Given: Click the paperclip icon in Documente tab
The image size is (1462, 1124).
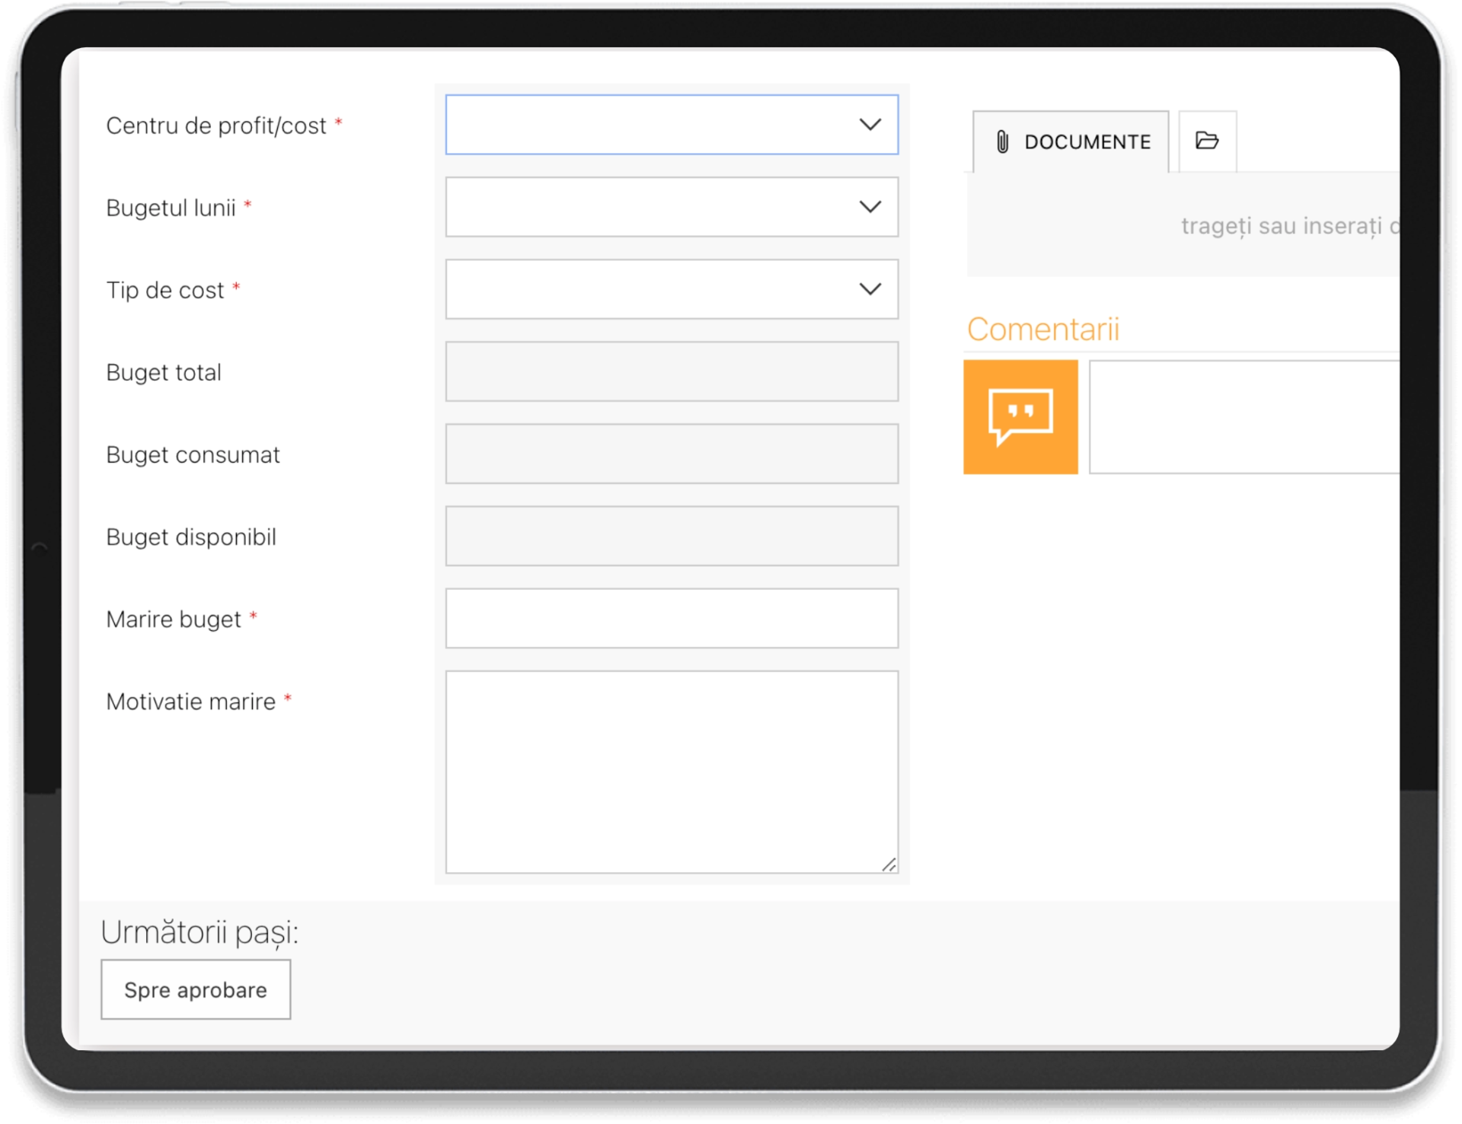Looking at the screenshot, I should tap(1002, 142).
